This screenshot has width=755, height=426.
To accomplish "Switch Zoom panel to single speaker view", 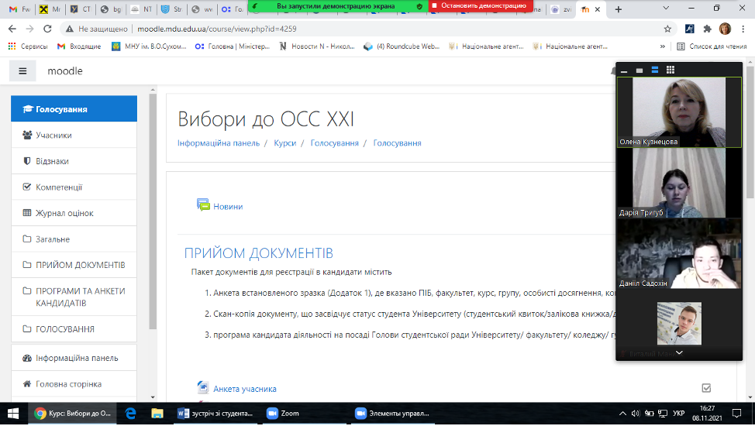I will [640, 70].
